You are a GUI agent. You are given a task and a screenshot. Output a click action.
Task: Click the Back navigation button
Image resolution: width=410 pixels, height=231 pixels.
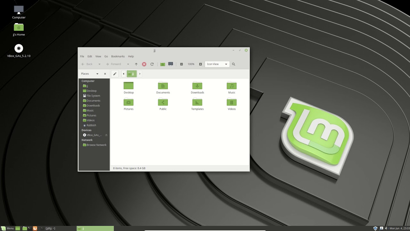(x=87, y=64)
